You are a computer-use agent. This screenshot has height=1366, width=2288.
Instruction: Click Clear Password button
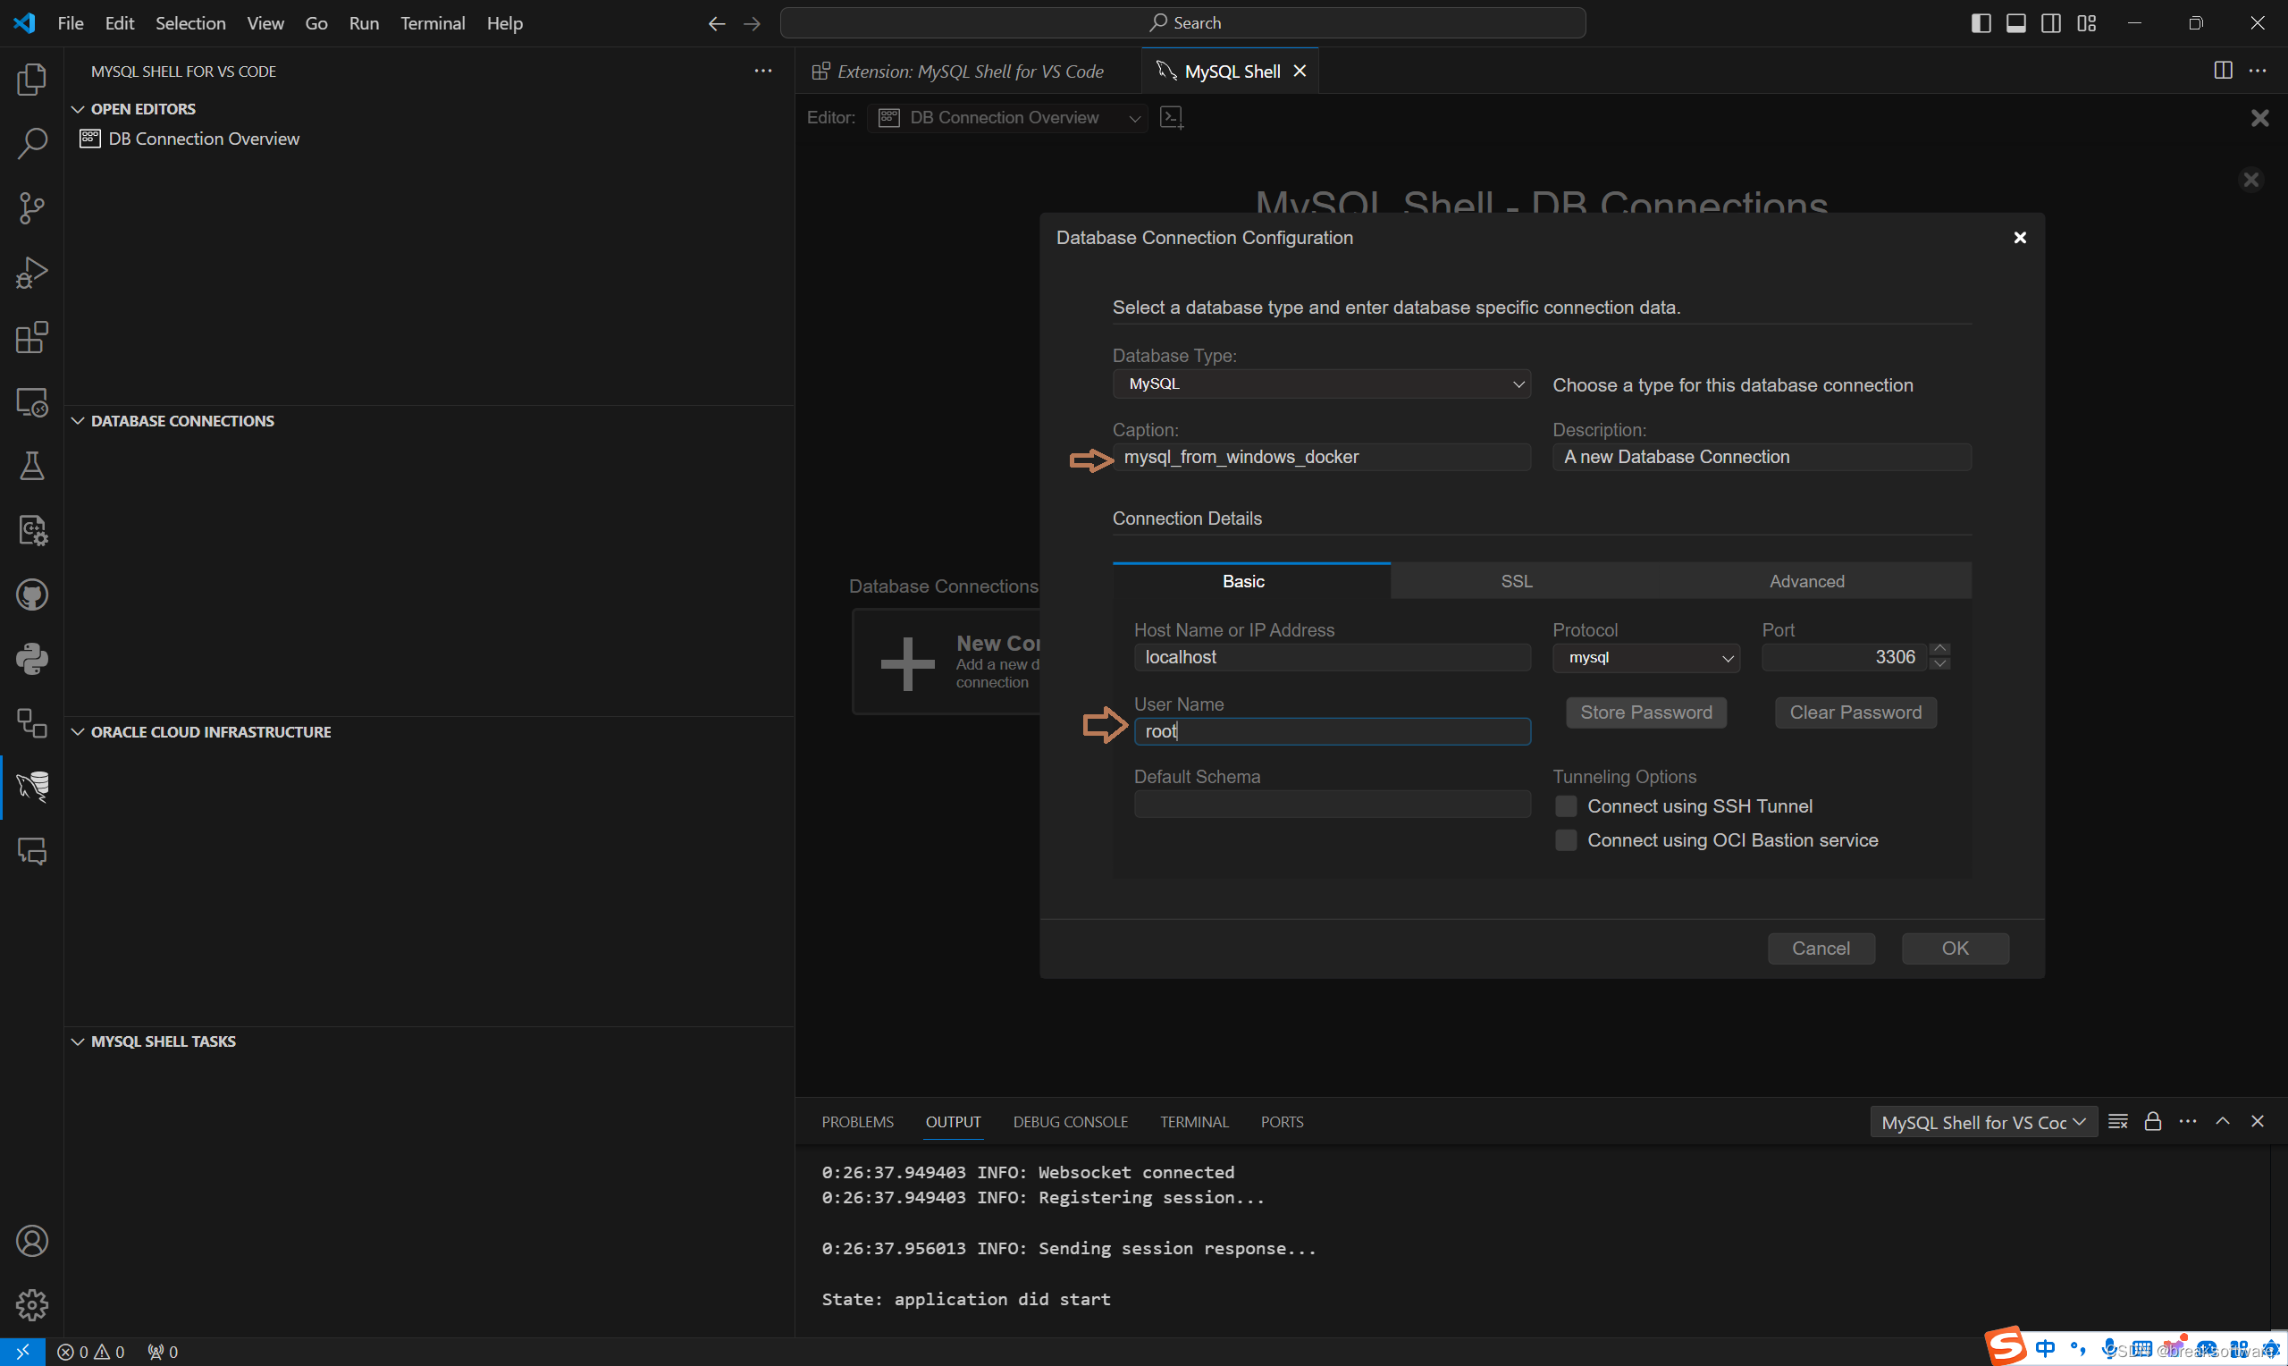pyautogui.click(x=1855, y=713)
